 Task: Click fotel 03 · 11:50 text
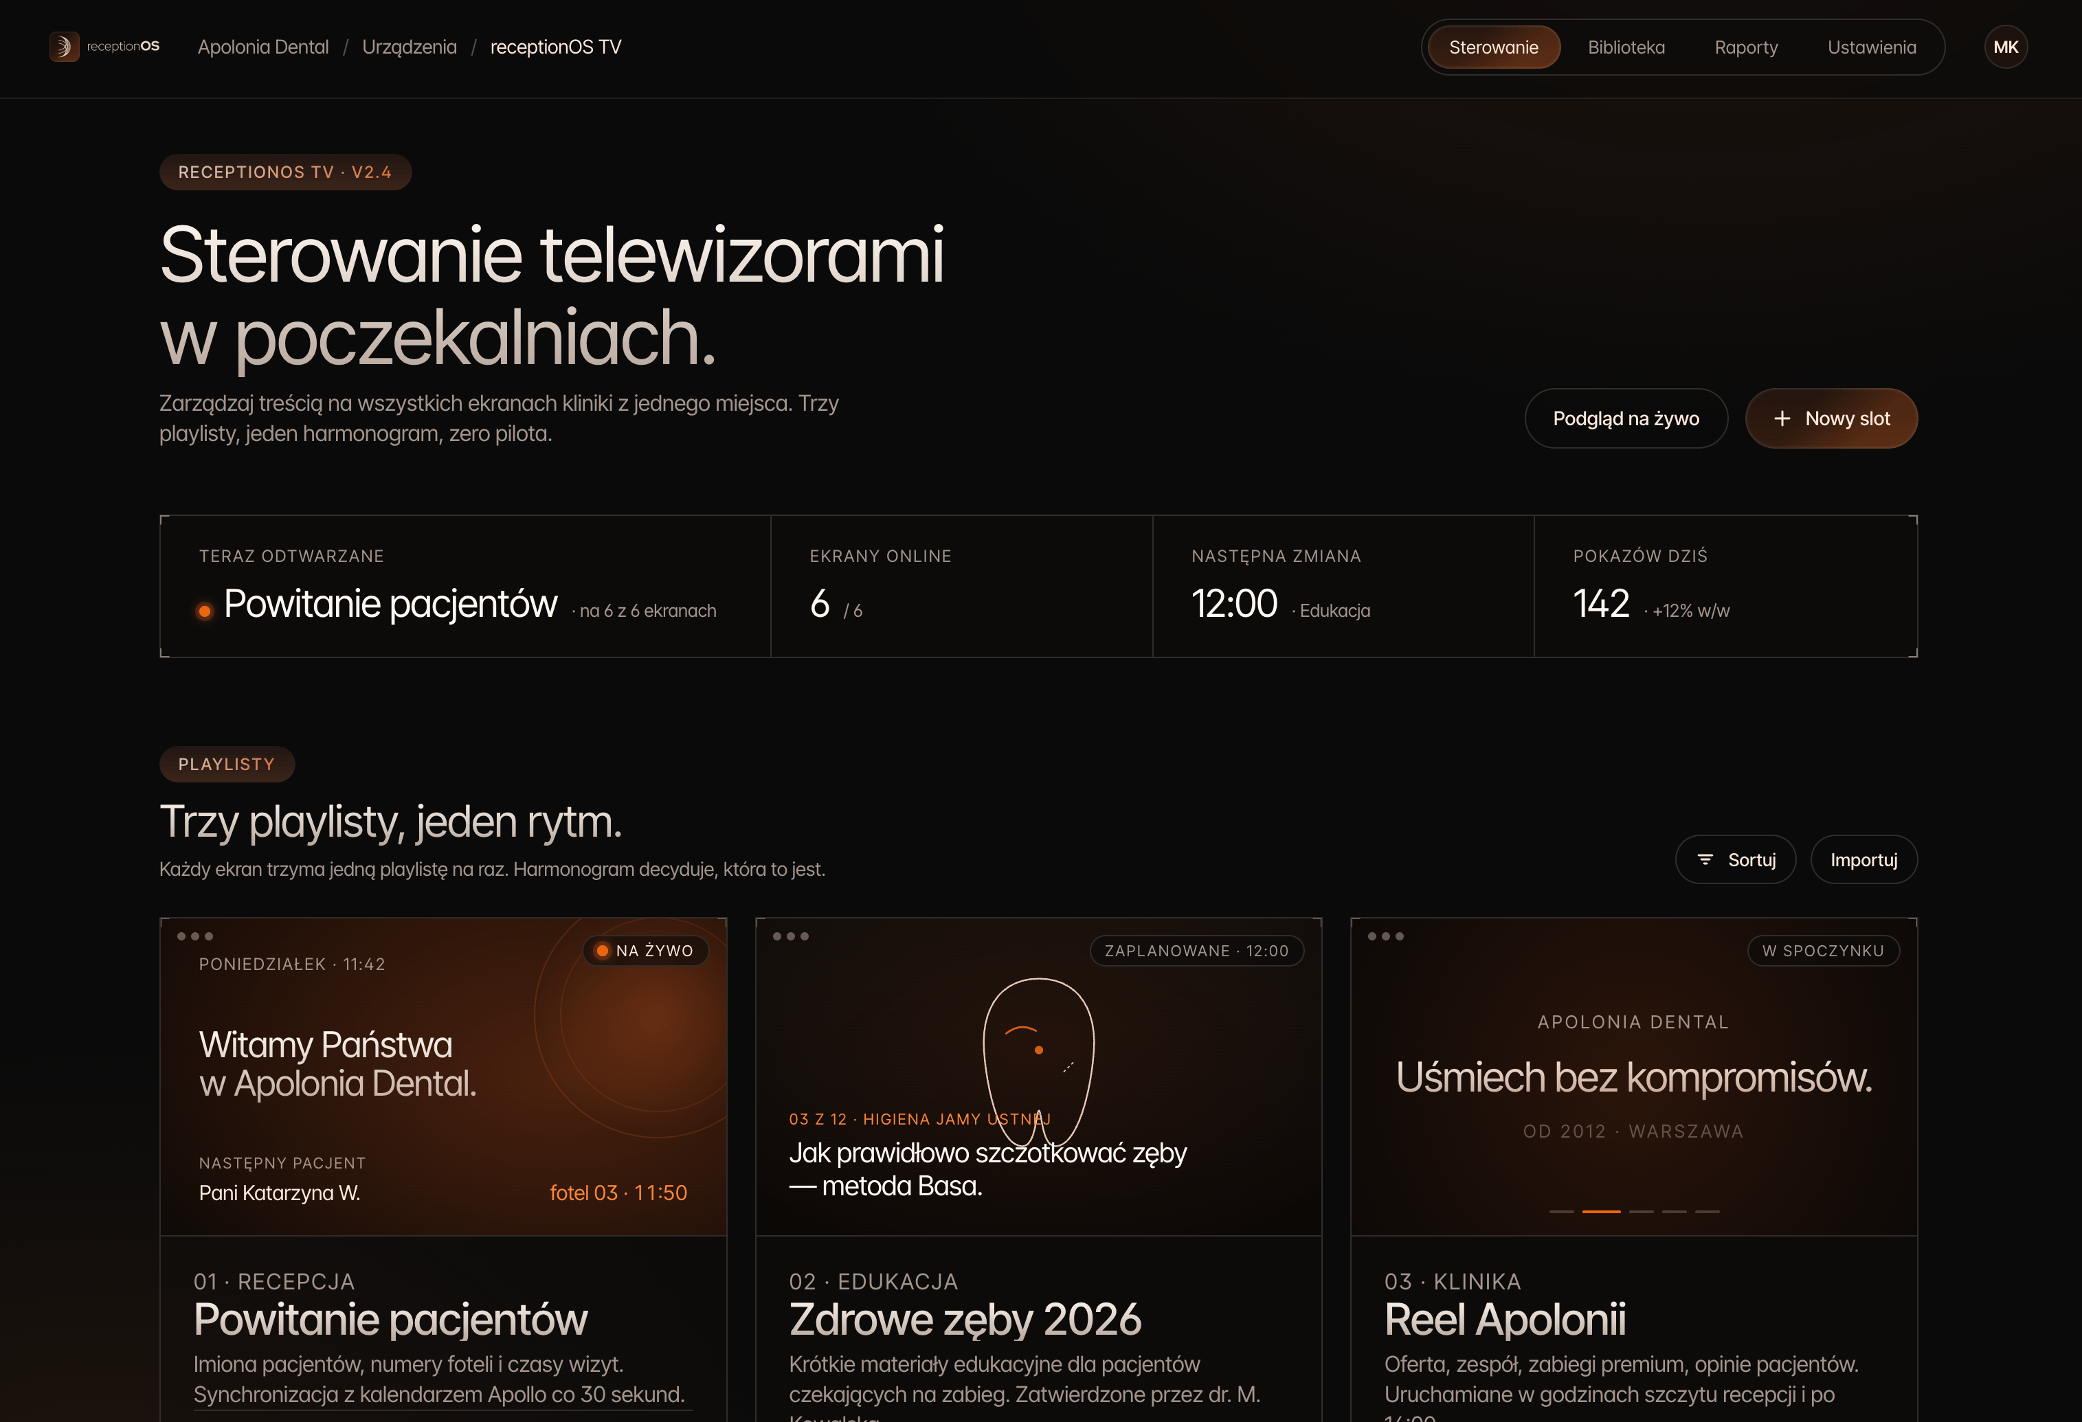(x=618, y=1193)
